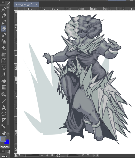
Task: Select the Balloon speech bubble tool
Action: click(4, 114)
